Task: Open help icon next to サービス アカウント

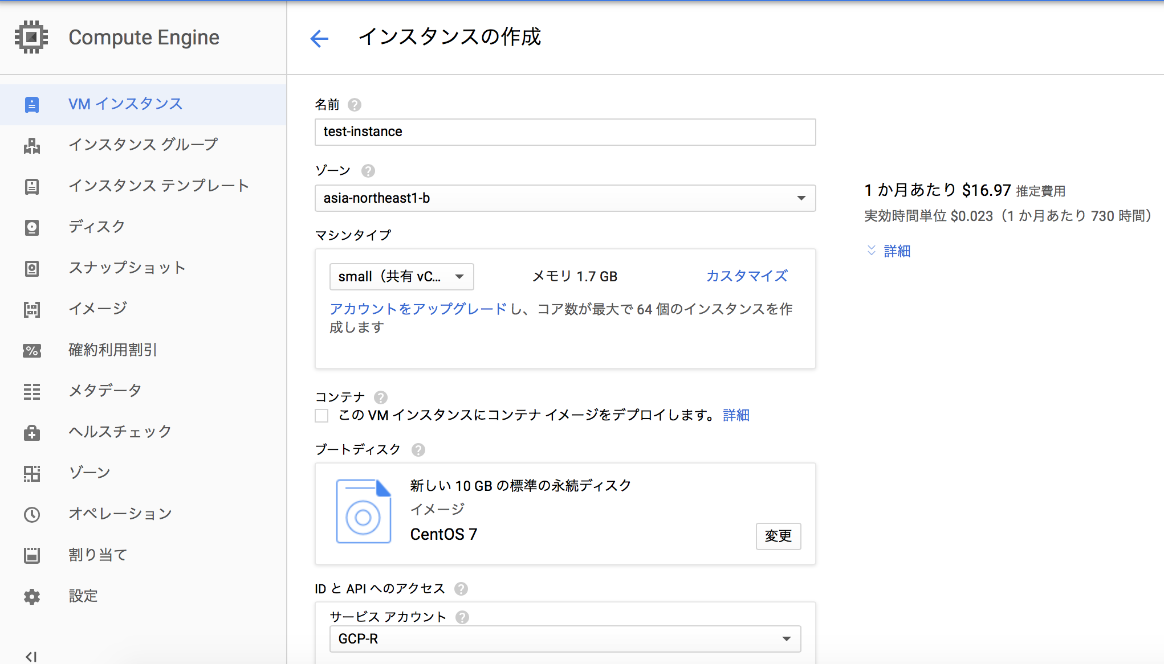Action: tap(462, 617)
